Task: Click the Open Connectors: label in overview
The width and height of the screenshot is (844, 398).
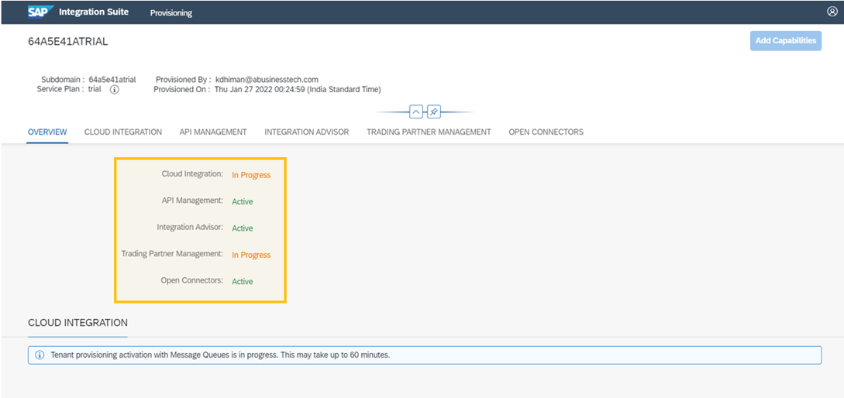Action: pyautogui.click(x=191, y=280)
